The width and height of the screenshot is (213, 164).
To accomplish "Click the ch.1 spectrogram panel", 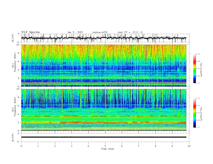I will click(x=104, y=65).
